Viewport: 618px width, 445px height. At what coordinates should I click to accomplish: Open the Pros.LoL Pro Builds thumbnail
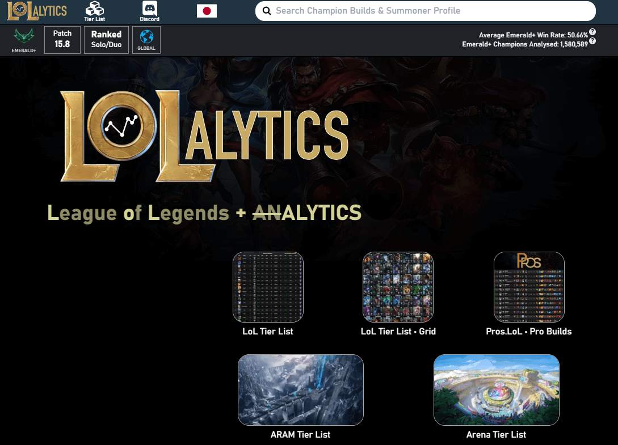click(529, 287)
